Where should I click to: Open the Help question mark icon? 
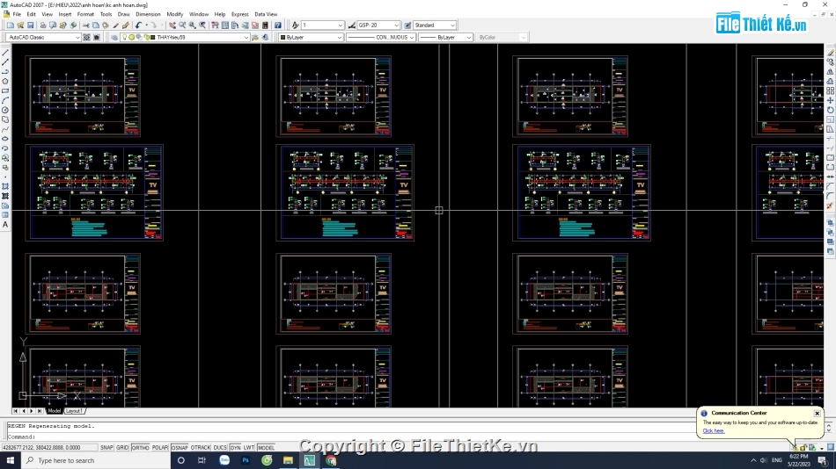(x=278, y=25)
